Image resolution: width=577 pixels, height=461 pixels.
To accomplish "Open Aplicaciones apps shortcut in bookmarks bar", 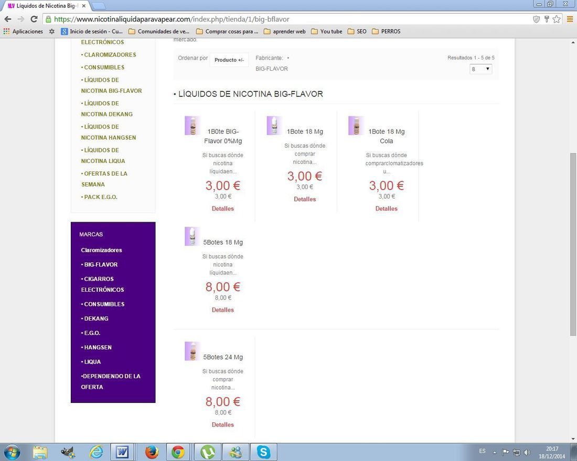I will (x=23, y=31).
